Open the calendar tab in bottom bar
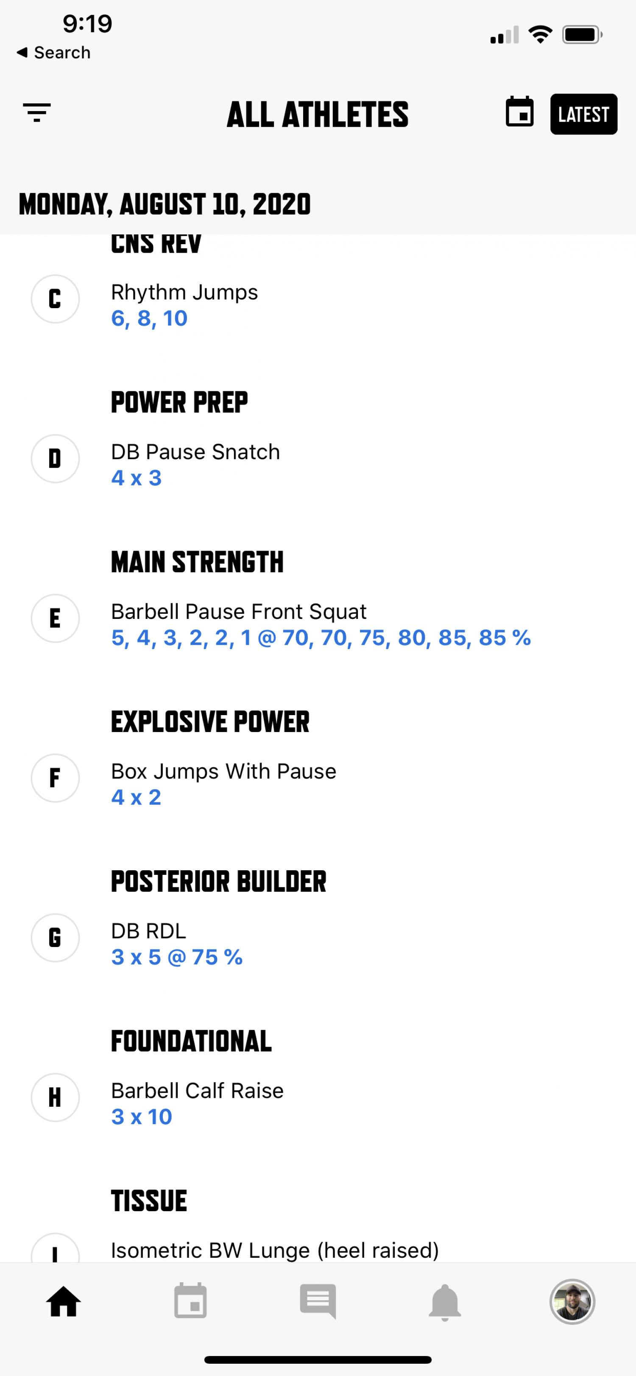The height and width of the screenshot is (1376, 636). [190, 1301]
